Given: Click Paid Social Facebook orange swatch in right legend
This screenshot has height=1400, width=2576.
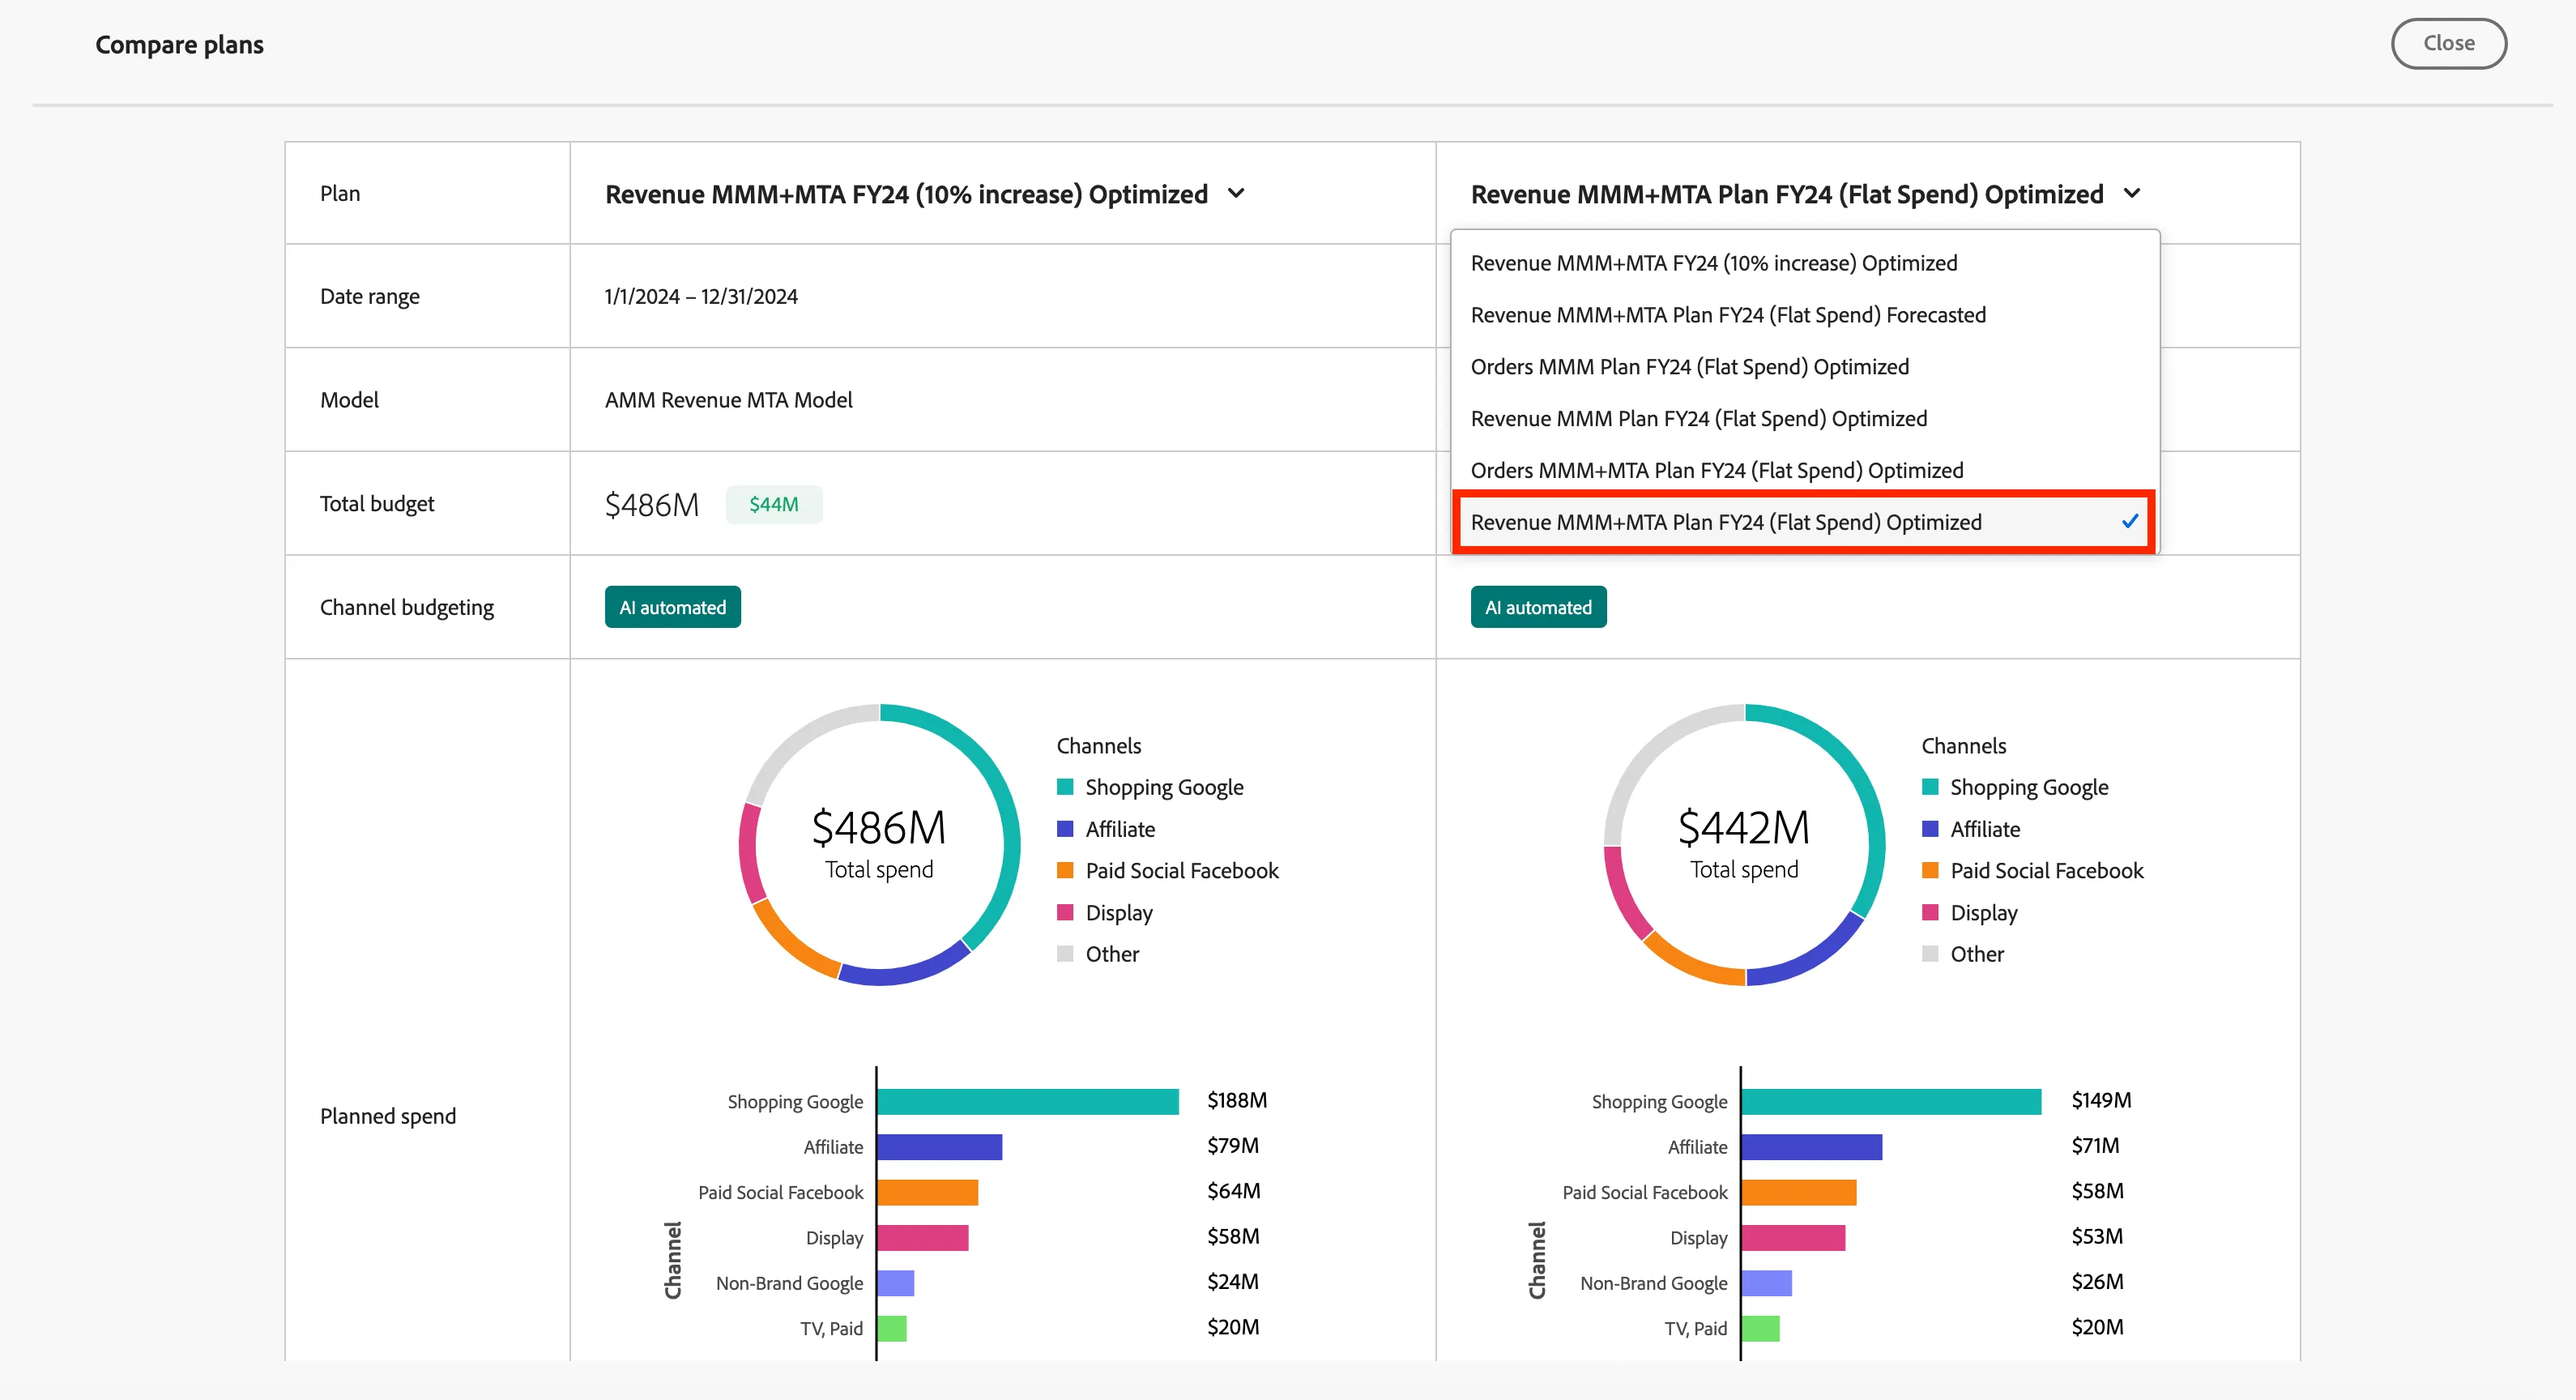Looking at the screenshot, I should 1930,870.
